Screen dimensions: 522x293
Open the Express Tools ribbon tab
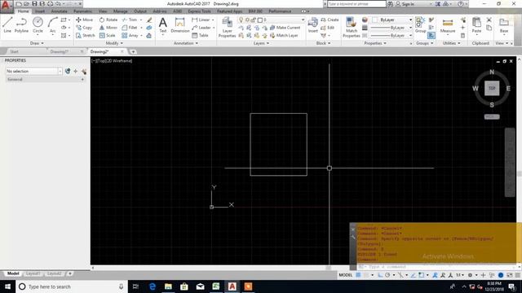pyautogui.click(x=199, y=11)
